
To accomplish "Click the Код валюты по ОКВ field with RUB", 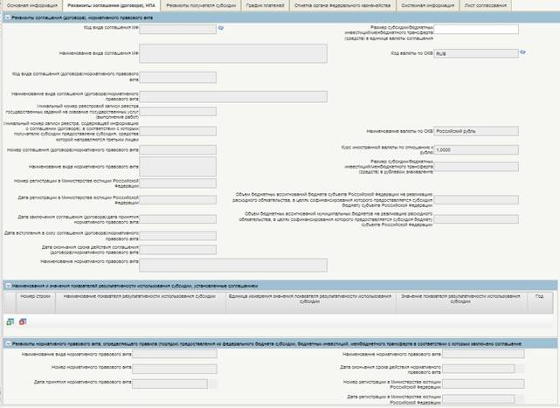I will pos(476,52).
